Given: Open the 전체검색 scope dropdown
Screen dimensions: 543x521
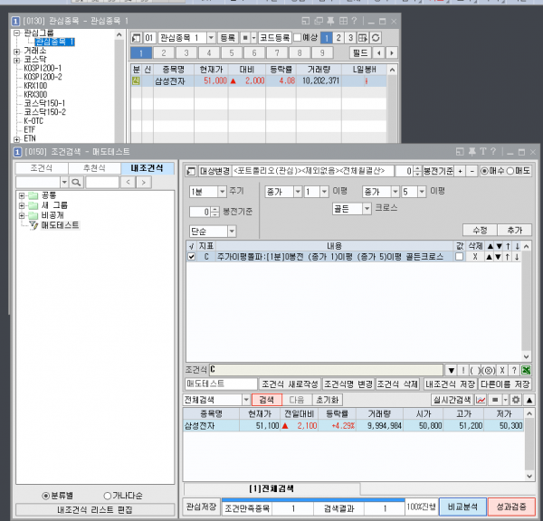Looking at the screenshot, I should [246, 400].
